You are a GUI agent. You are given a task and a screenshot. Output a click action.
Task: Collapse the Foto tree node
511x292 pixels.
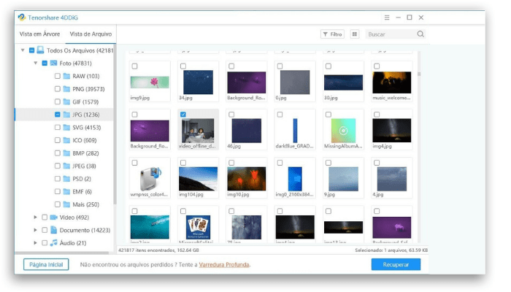click(36, 63)
